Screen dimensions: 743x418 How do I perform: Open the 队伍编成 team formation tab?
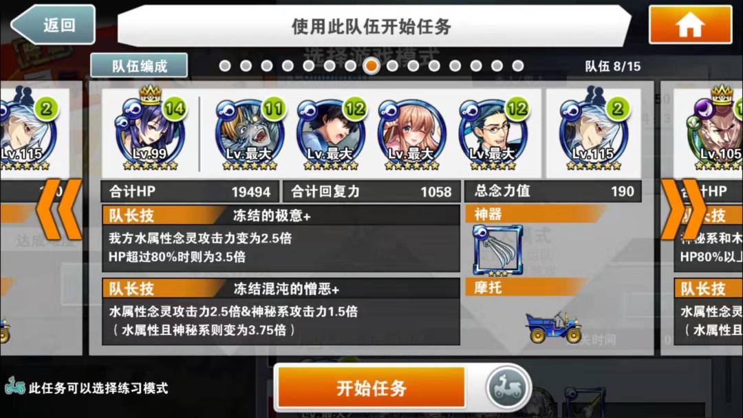coord(139,66)
